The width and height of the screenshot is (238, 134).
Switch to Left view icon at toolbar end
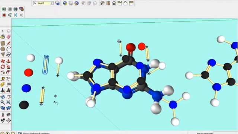click(x=131, y=3)
